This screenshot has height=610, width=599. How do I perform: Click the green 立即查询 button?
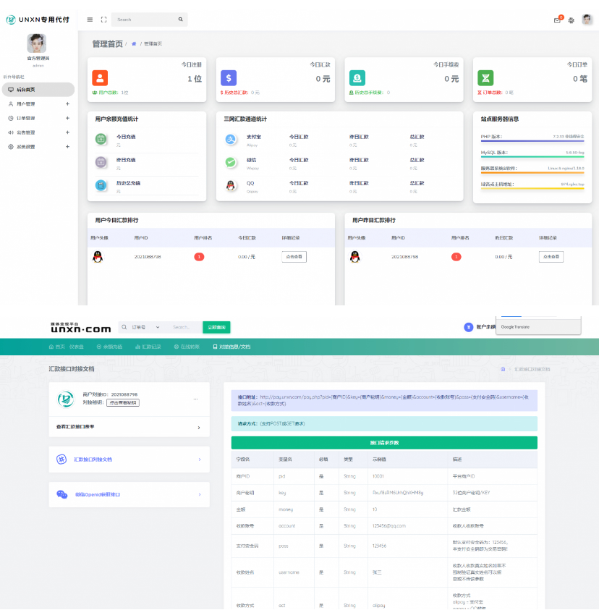[x=216, y=327]
